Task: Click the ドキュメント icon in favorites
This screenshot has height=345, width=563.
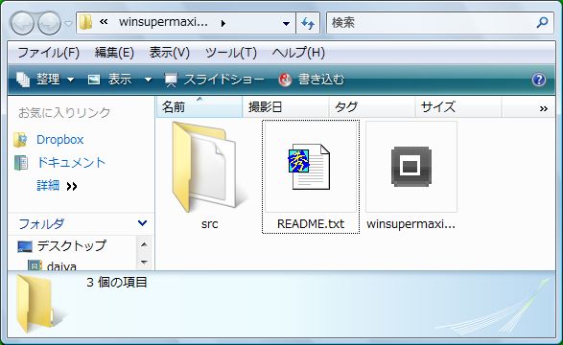Action: (21, 163)
